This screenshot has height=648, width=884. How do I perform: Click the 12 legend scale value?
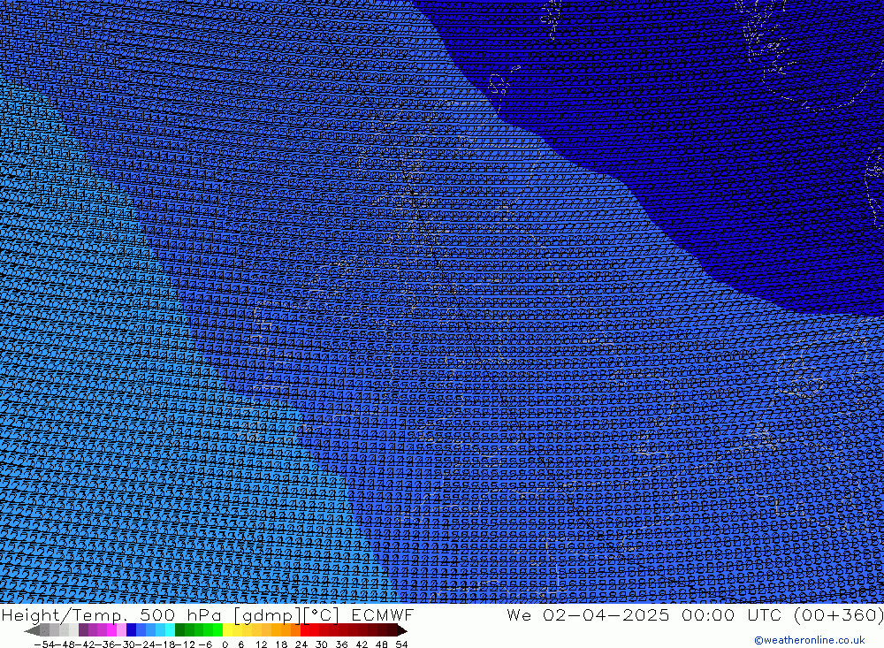click(x=262, y=644)
